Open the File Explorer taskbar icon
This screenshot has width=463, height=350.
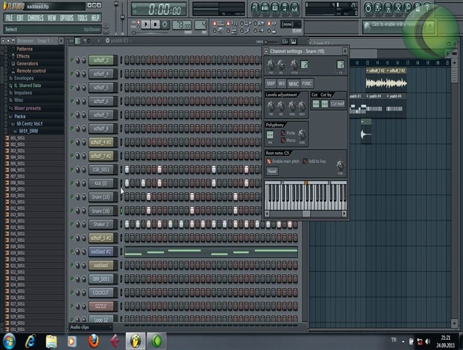(51, 342)
